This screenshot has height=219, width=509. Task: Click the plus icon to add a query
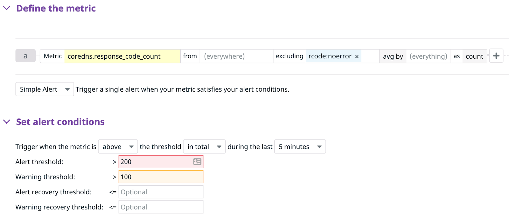(x=496, y=56)
